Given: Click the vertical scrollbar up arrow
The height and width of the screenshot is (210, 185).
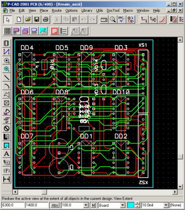Looking at the screenshot, I should click(x=180, y=40).
